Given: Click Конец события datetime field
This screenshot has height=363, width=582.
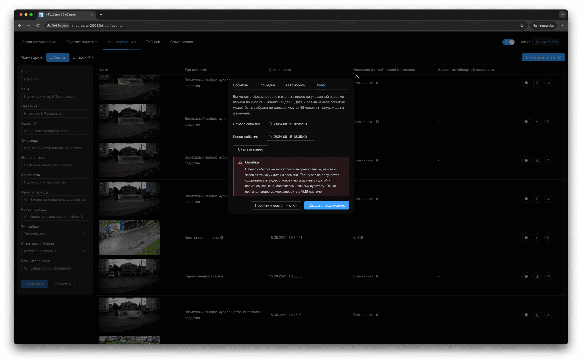Looking at the screenshot, I should 290,137.
